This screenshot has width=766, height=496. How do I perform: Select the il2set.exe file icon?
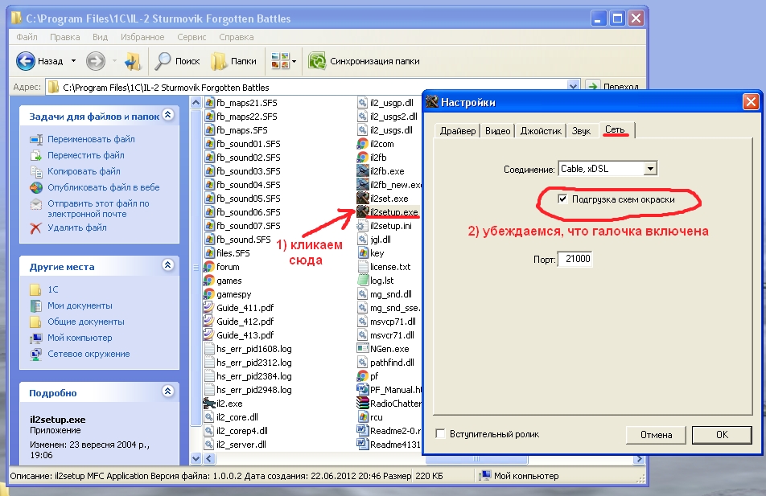(x=362, y=199)
